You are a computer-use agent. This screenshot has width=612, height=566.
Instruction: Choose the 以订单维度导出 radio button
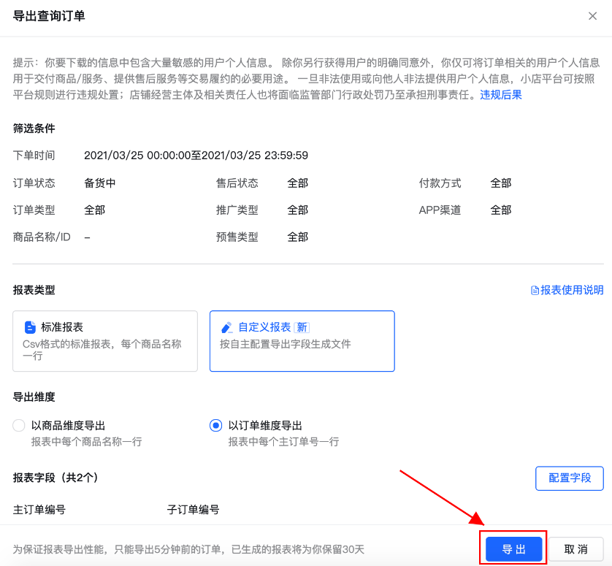click(216, 426)
